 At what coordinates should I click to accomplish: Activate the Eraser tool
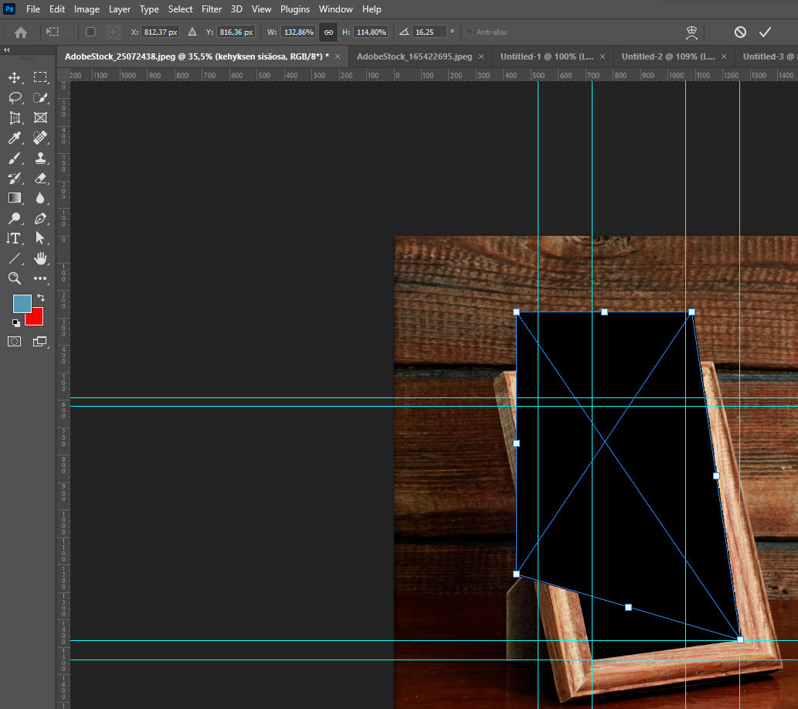tap(40, 179)
